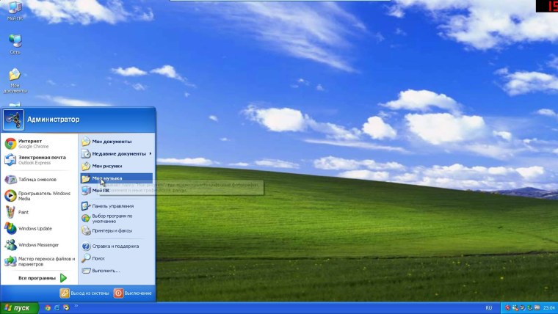Open the Выполнить... run dialog
This screenshot has width=558, height=314.
tap(117, 271)
